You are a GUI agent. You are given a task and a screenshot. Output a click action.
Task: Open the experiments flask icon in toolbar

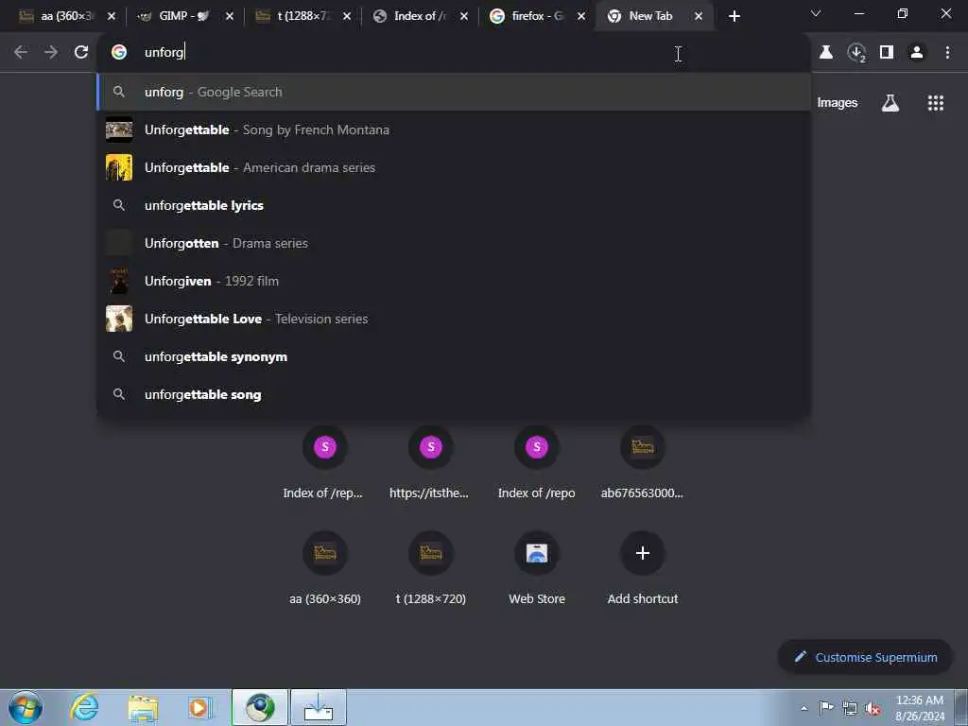(x=826, y=53)
